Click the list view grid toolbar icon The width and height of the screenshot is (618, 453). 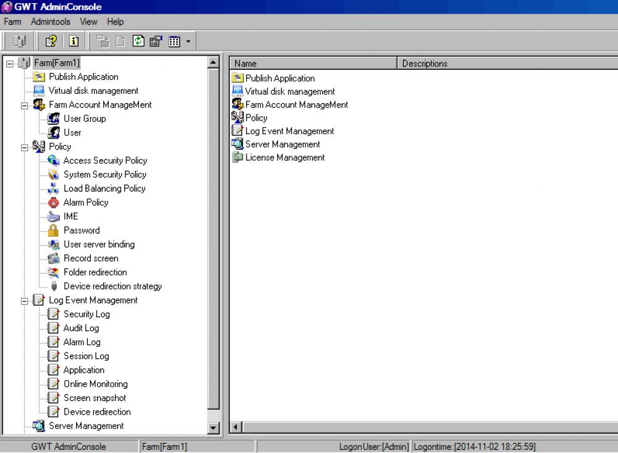pos(173,41)
